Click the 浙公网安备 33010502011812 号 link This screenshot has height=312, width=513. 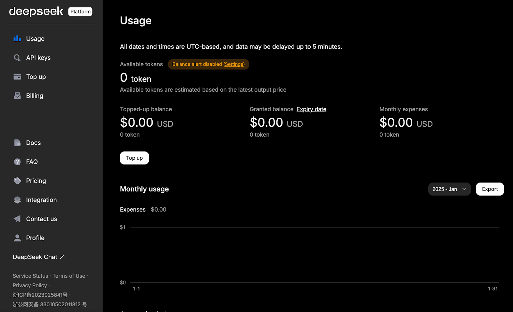point(50,304)
